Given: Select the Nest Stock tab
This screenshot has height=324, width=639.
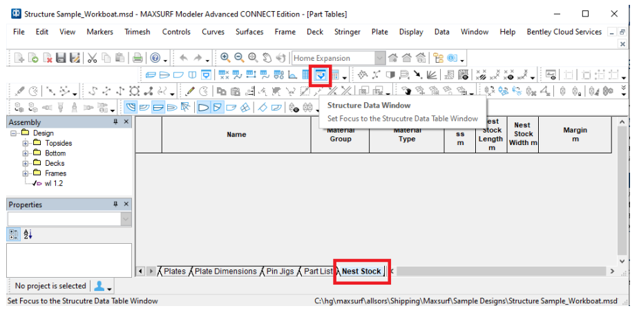Looking at the screenshot, I should (361, 271).
